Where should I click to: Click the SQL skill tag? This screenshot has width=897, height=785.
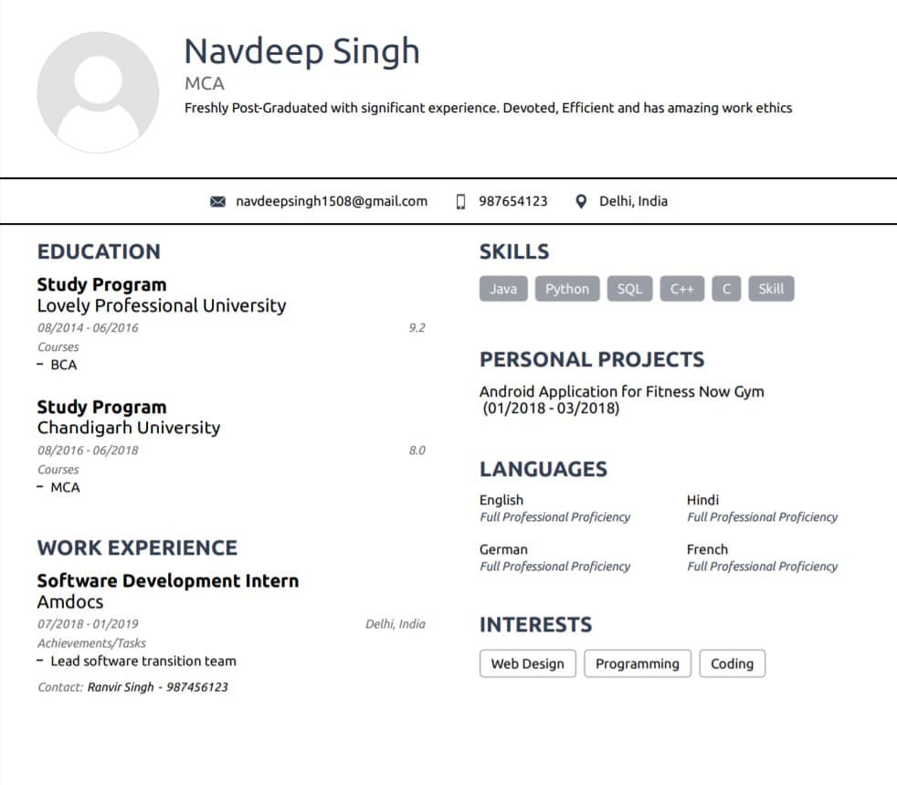[x=629, y=289]
